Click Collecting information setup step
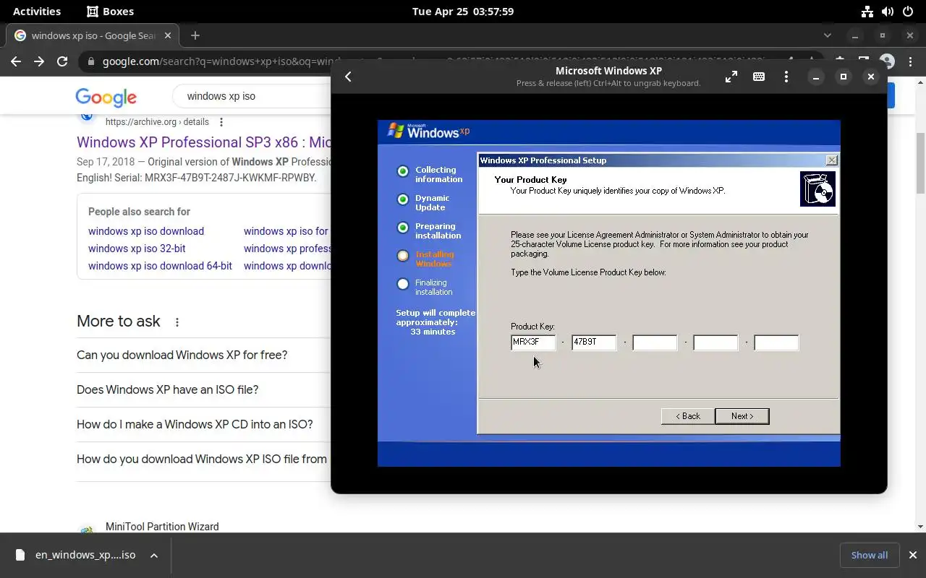This screenshot has height=578, width=926. coord(430,175)
